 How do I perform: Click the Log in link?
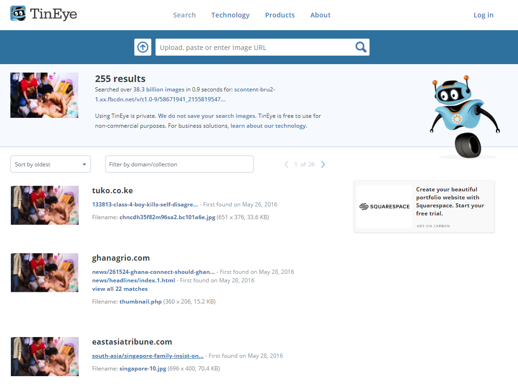click(483, 15)
